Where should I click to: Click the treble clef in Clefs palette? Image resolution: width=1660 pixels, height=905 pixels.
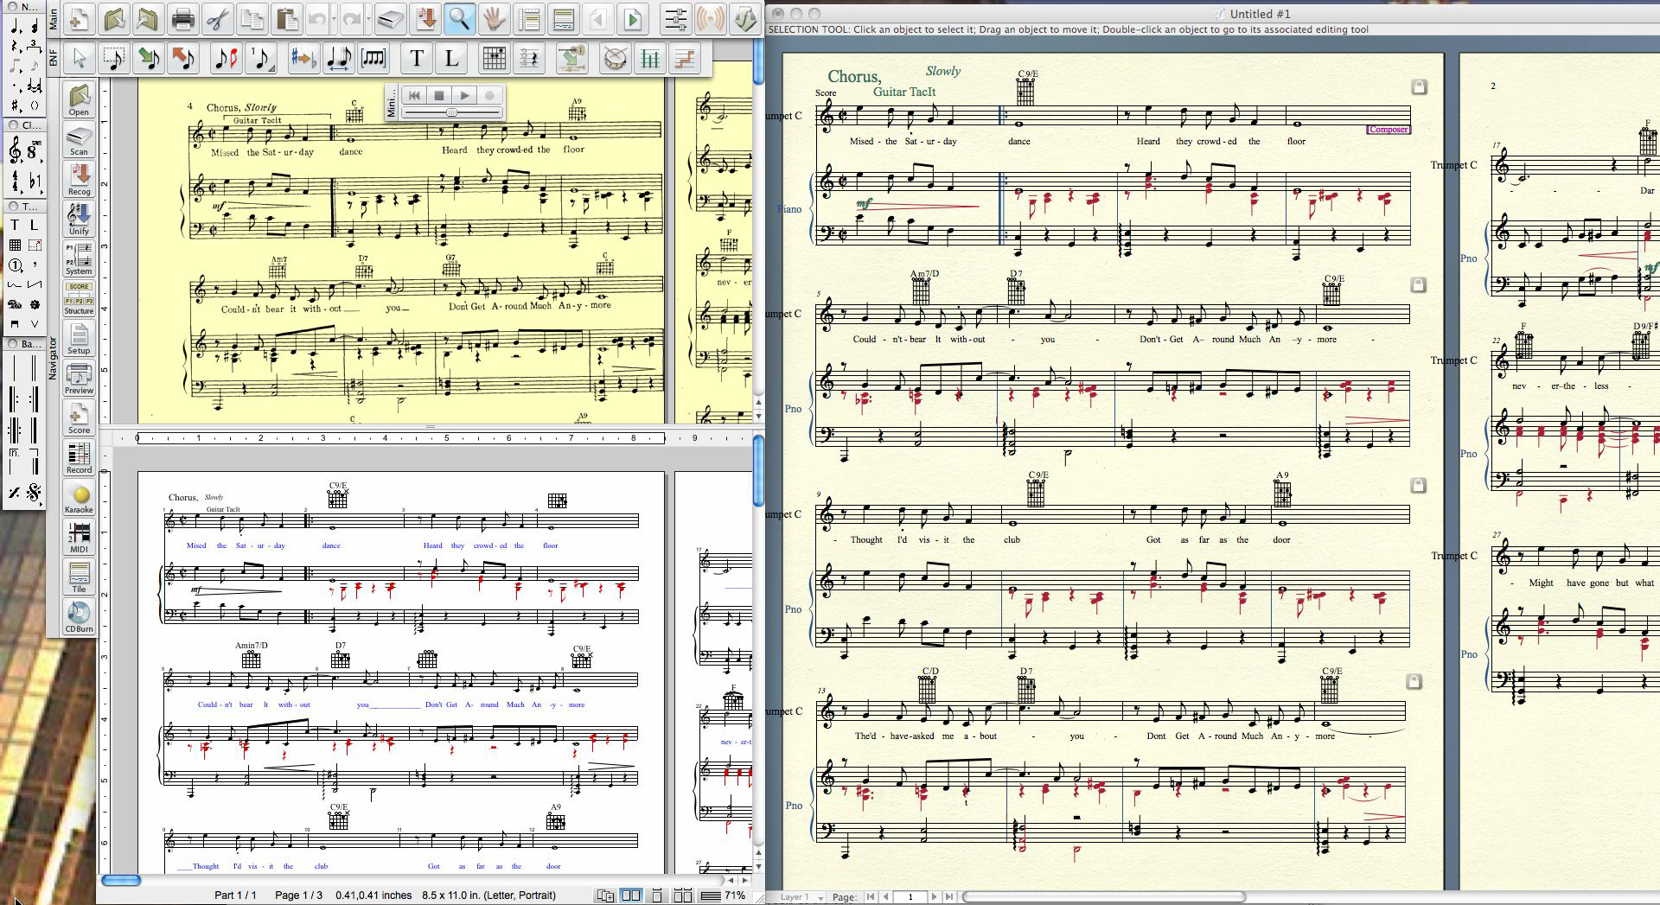click(x=15, y=150)
